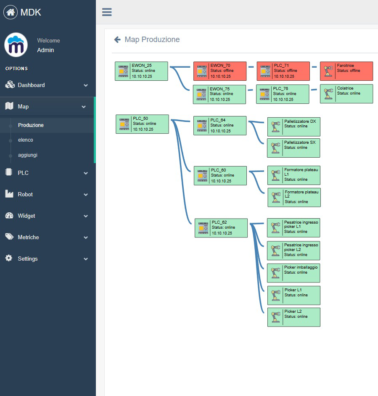The width and height of the screenshot is (378, 396).
Task: Click the PLC device icon on PLC_62 node
Action: [x=203, y=228]
